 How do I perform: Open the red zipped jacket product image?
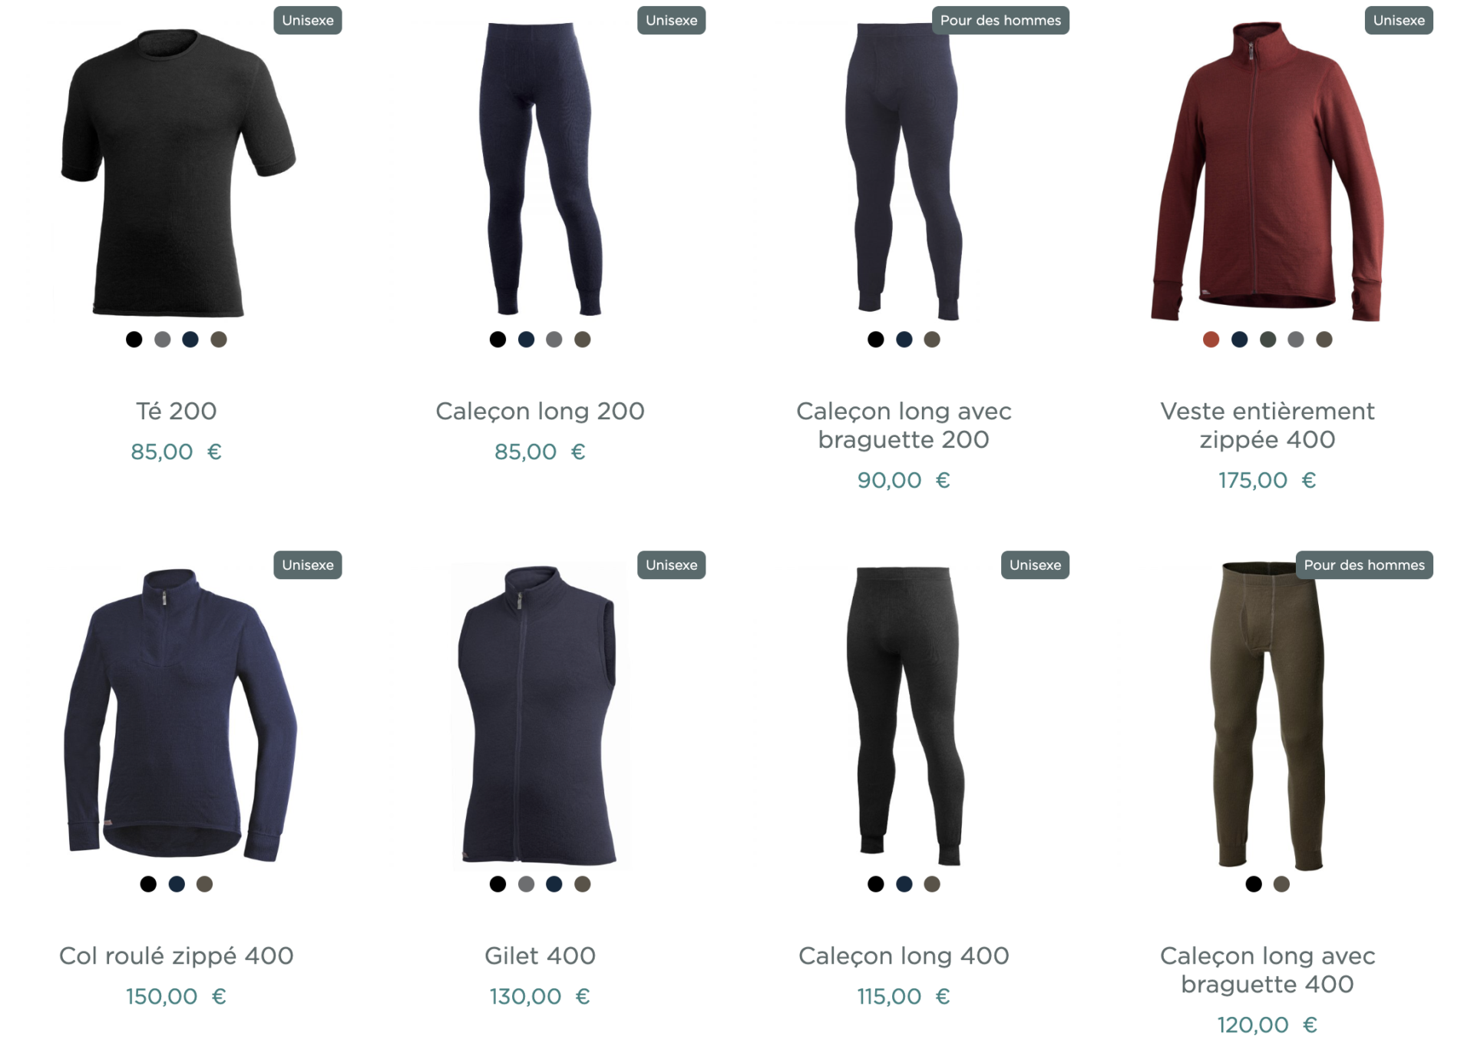tap(1267, 172)
